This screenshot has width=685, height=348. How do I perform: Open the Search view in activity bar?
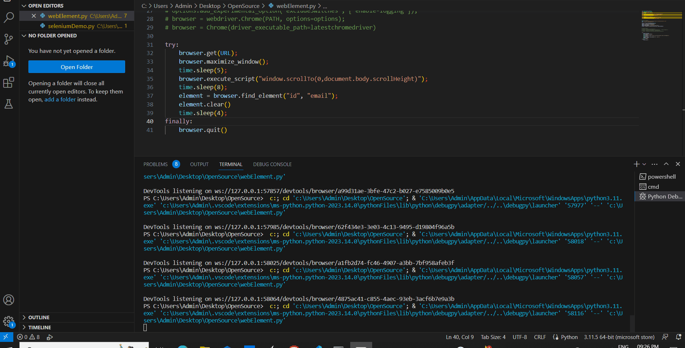pyautogui.click(x=9, y=17)
